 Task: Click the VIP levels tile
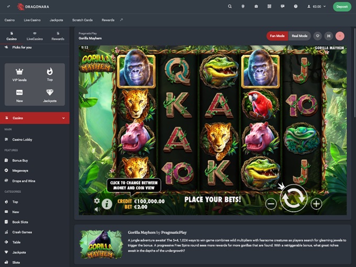pyautogui.click(x=19, y=75)
